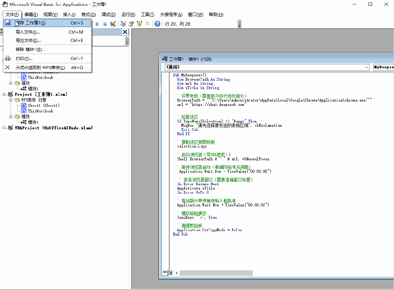Click the VBA application icon in title bar
This screenshot has height=290, width=394.
[x=5, y=4]
